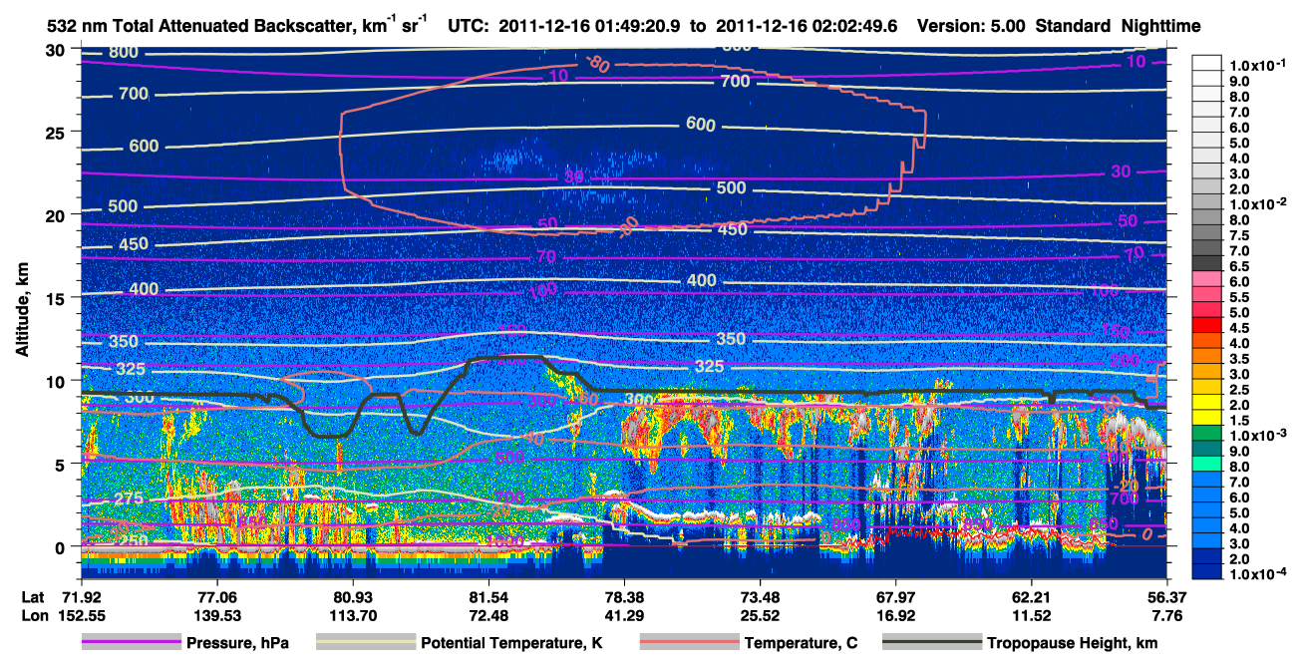Screen dimensions: 1296x665
Task: Select the 'Temperature, C' legend label
Action: (801, 643)
